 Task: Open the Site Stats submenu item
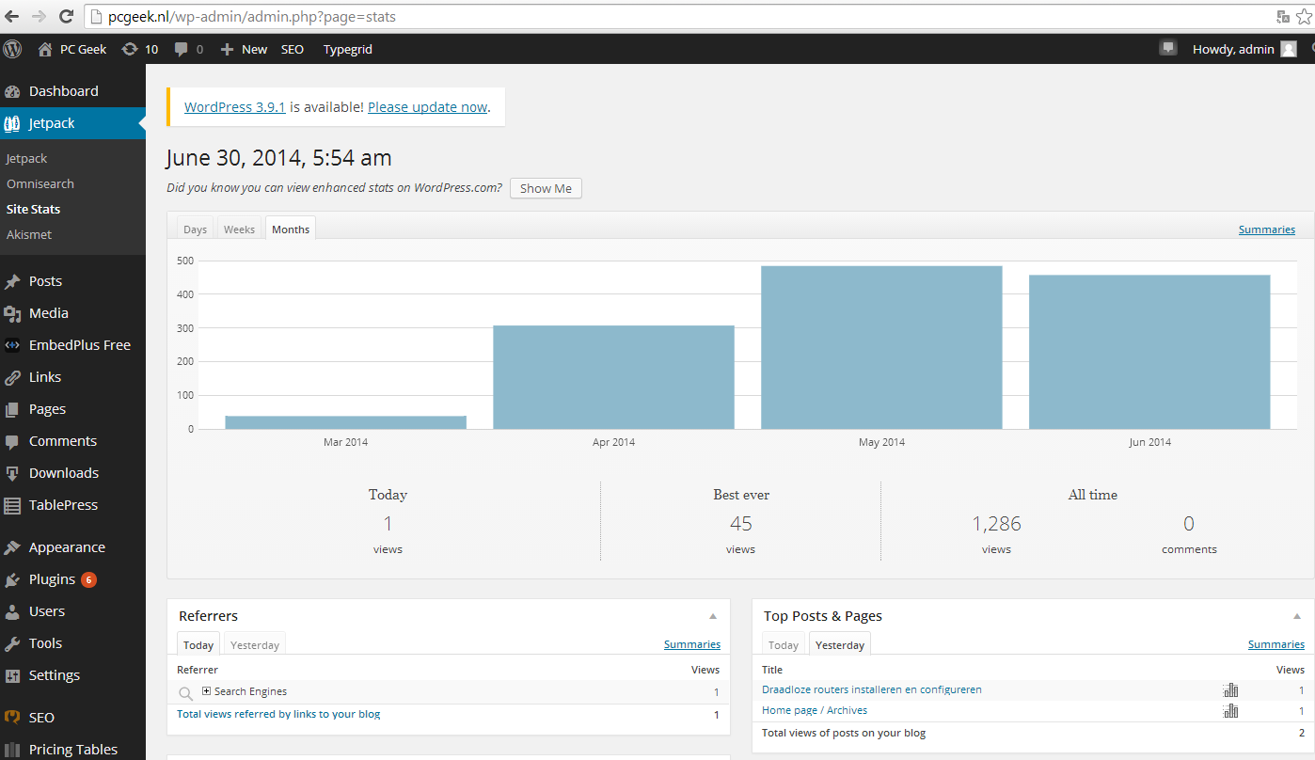click(34, 209)
